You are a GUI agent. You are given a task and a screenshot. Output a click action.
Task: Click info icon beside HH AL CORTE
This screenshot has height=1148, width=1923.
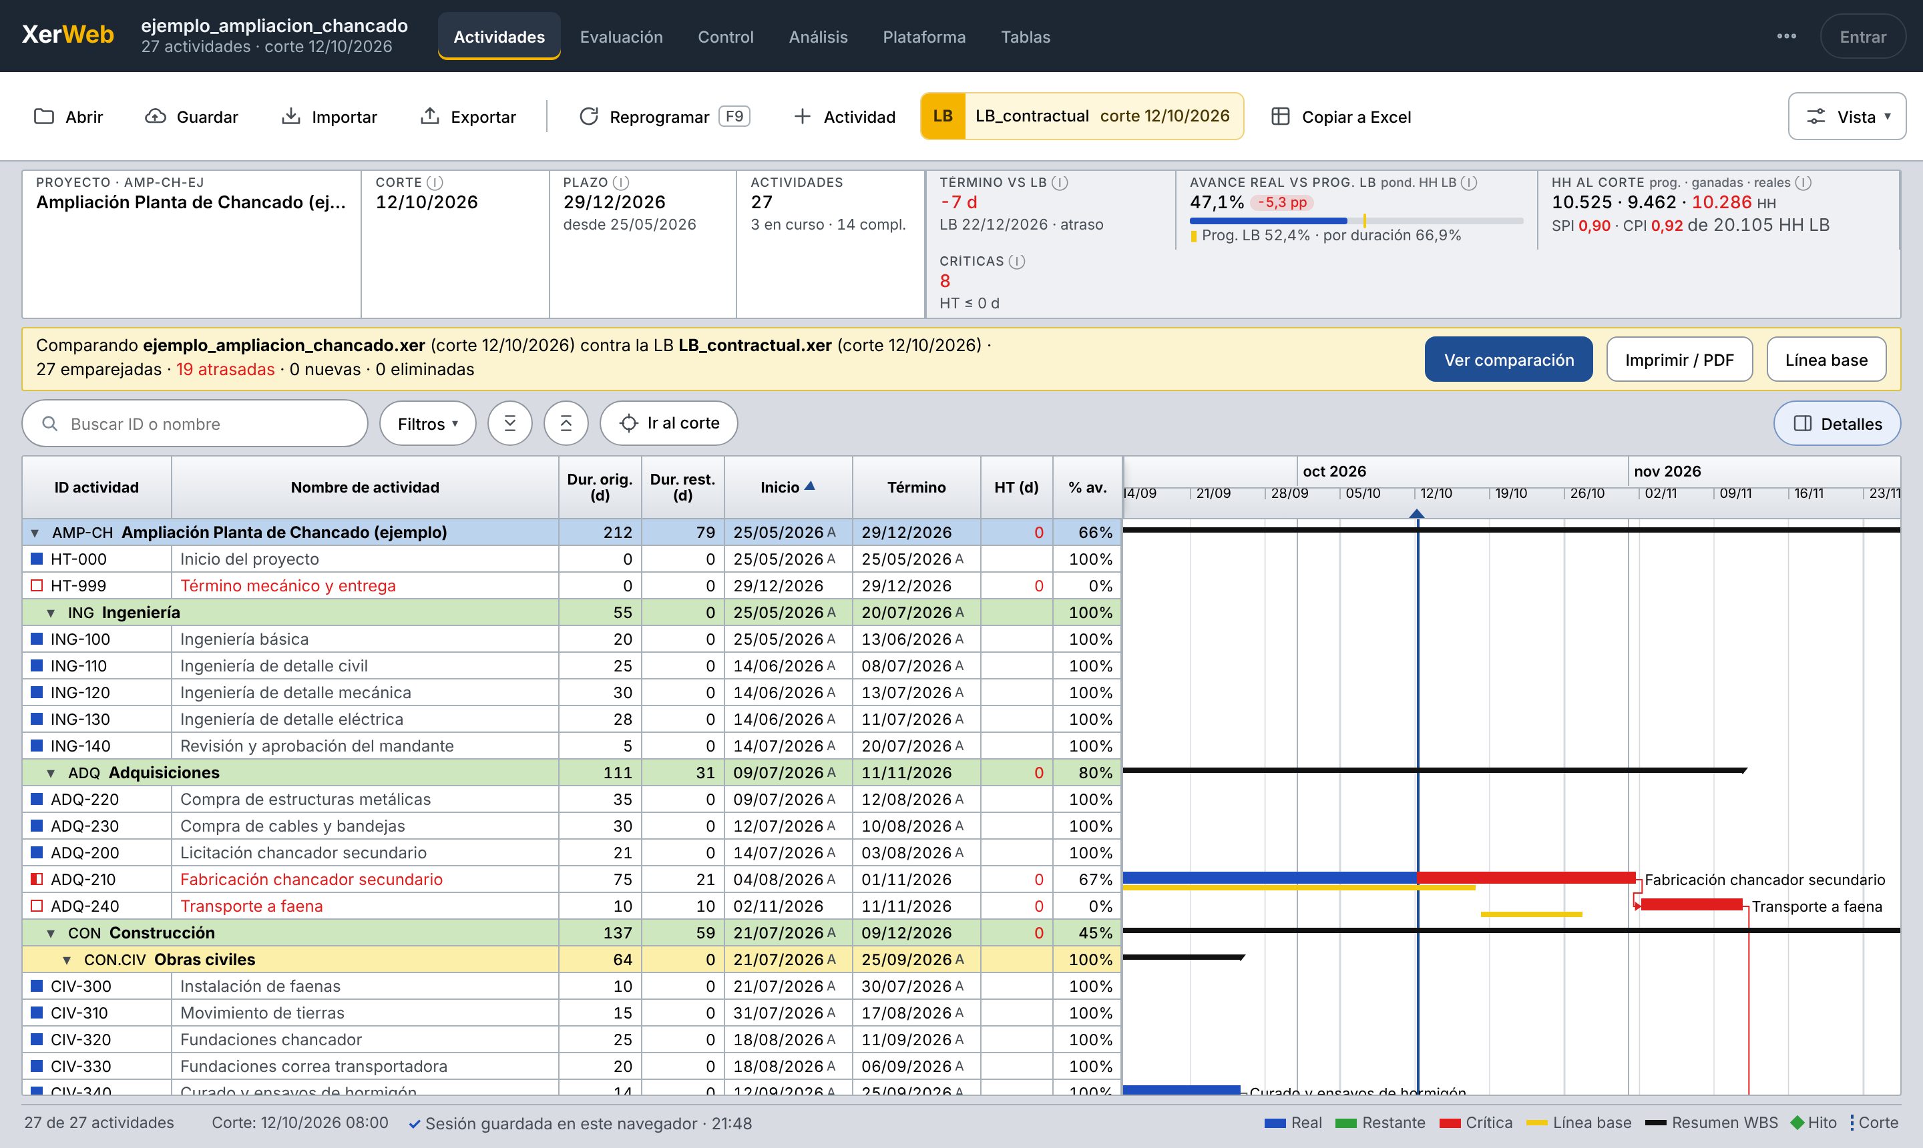pyautogui.click(x=1803, y=183)
